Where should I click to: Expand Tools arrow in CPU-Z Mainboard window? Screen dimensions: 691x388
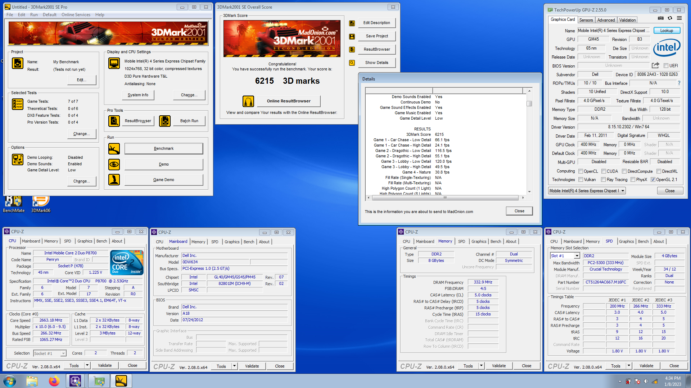tap(234, 366)
